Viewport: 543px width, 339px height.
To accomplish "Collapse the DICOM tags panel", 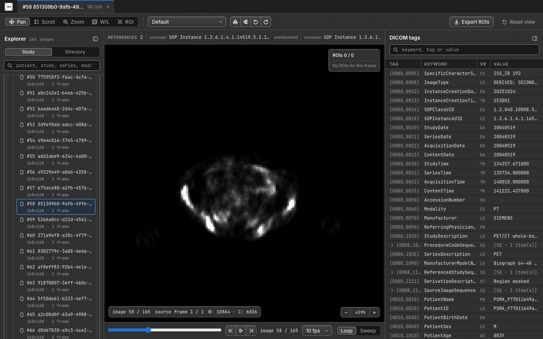I will (x=535, y=38).
